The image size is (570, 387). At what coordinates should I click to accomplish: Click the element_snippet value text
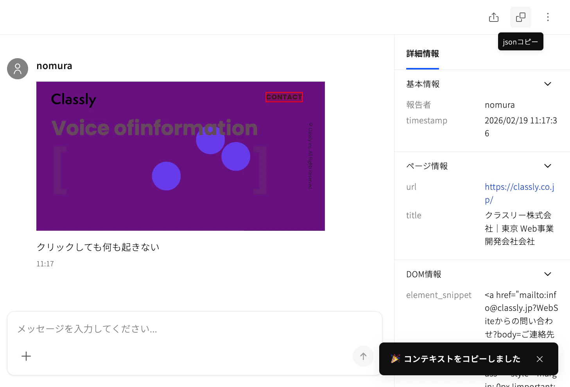pos(521,315)
